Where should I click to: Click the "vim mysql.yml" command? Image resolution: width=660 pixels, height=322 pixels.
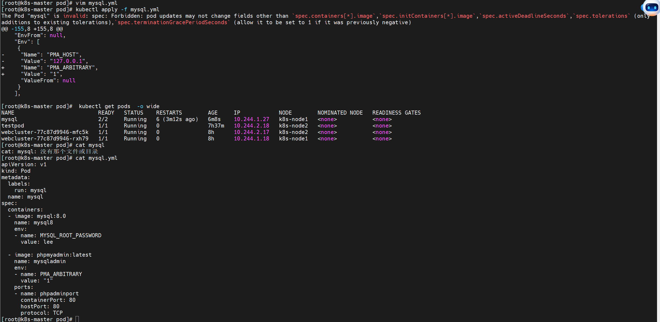point(97,3)
